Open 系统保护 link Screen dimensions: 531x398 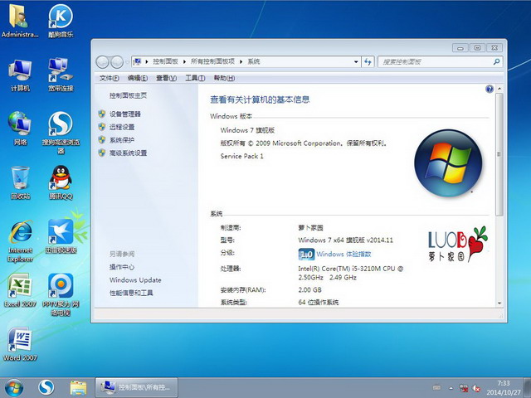122,140
